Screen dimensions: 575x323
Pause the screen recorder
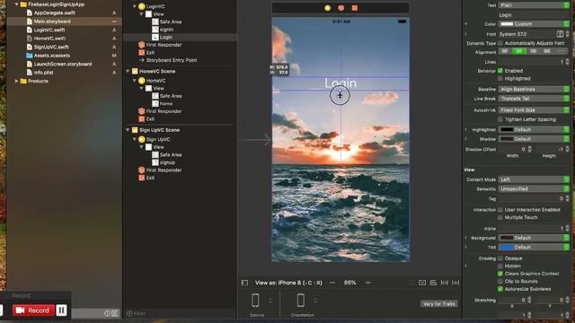tap(62, 310)
